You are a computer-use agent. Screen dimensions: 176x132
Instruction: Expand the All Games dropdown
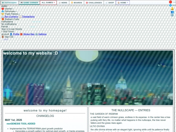tap(48, 3)
